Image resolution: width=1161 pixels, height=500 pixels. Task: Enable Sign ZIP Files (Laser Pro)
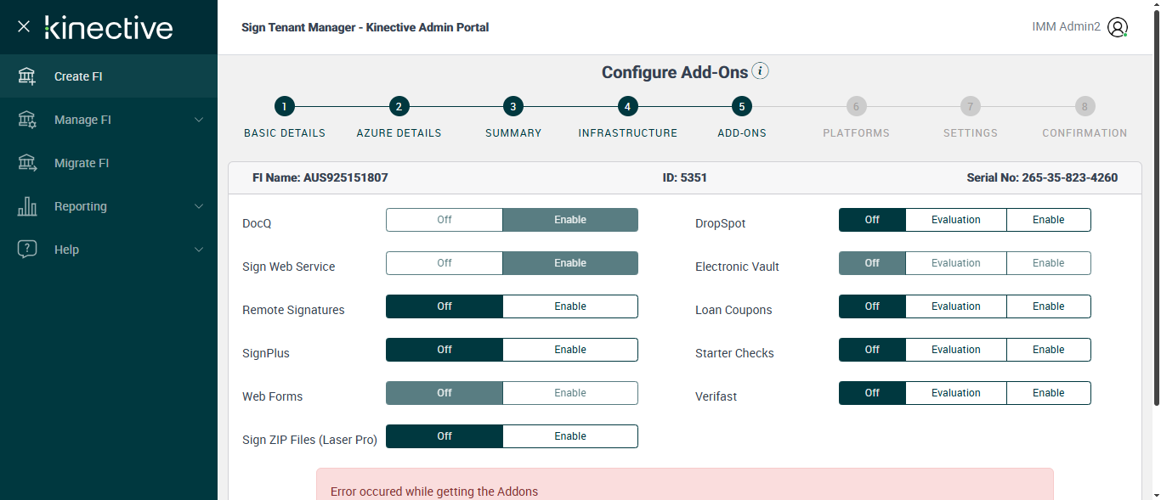coord(570,436)
